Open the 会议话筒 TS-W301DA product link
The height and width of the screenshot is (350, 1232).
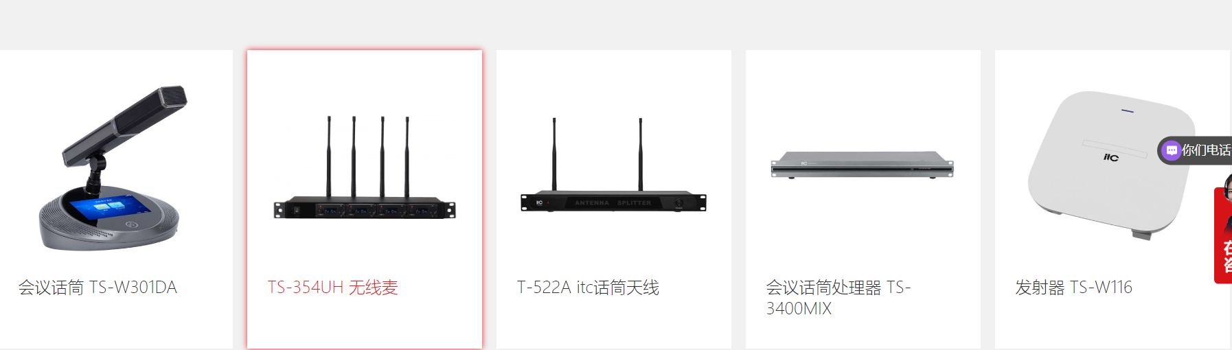(98, 287)
